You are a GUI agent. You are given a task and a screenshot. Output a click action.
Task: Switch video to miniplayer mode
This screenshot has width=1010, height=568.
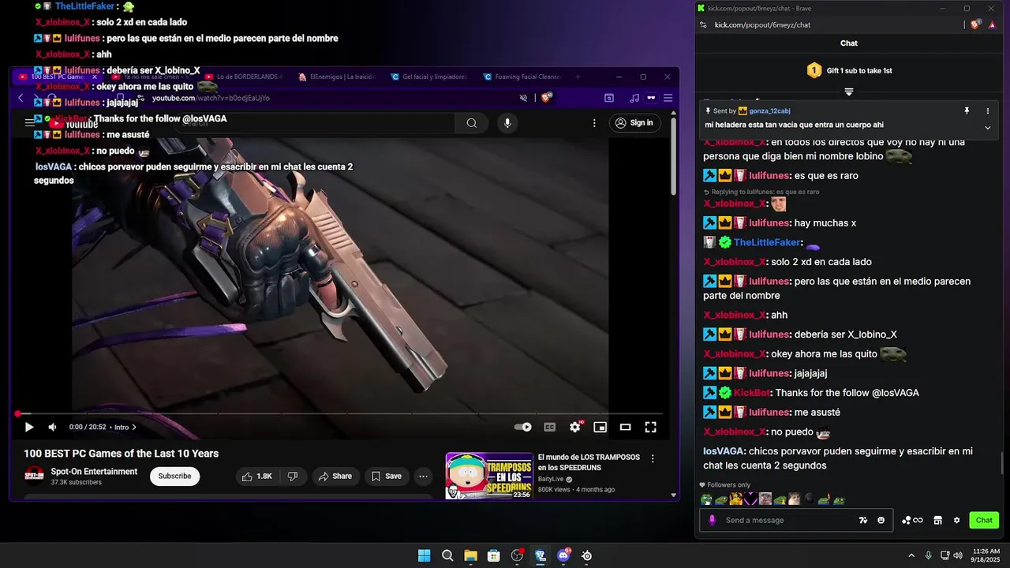(x=600, y=427)
